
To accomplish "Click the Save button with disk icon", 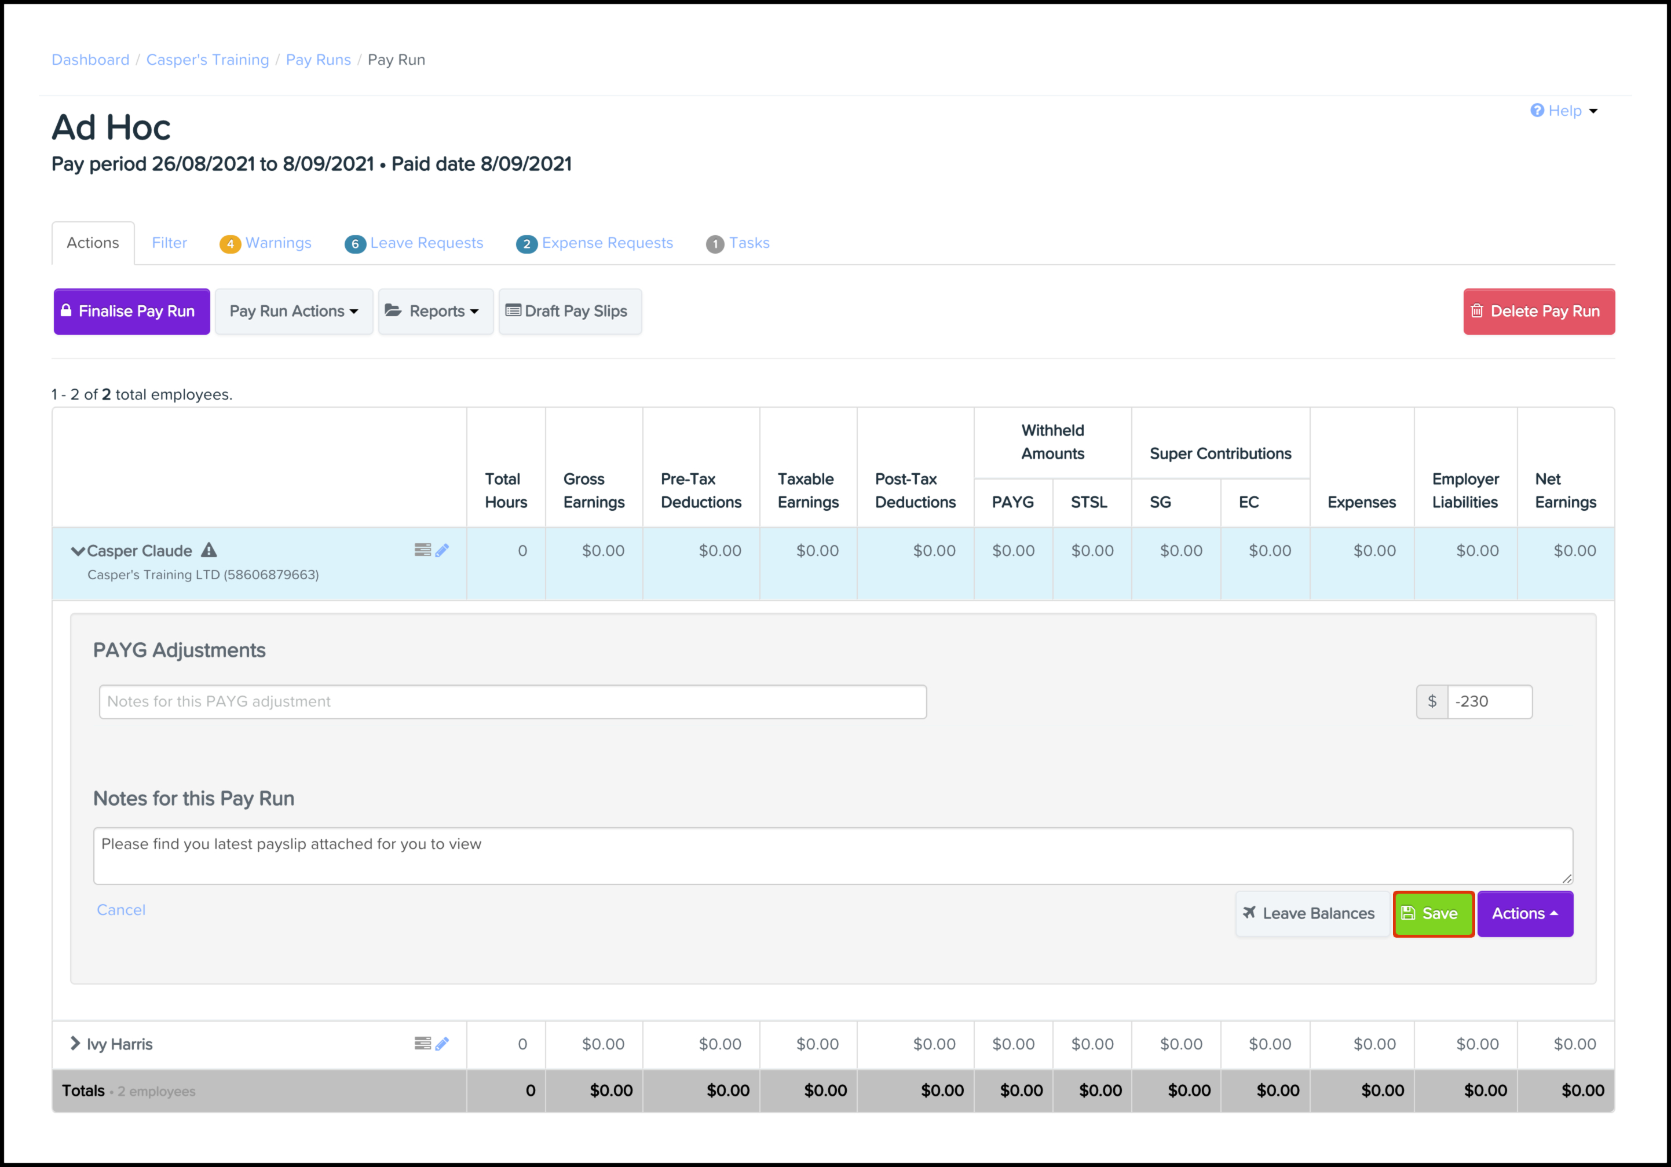I will click(x=1432, y=913).
